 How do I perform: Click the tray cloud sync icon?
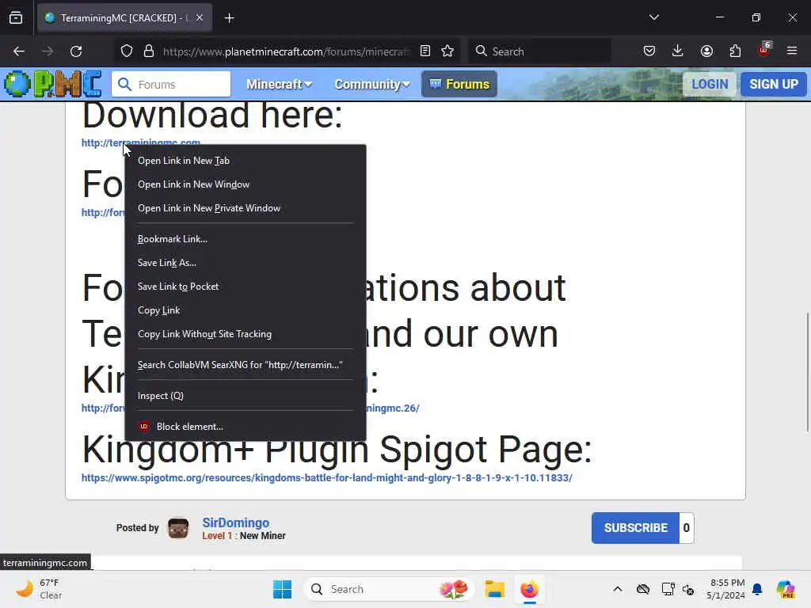pos(643,589)
